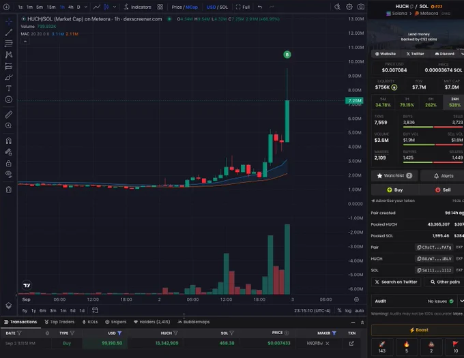Open the Bubblemaps tab
This screenshot has width=464, height=358.
click(x=194, y=322)
